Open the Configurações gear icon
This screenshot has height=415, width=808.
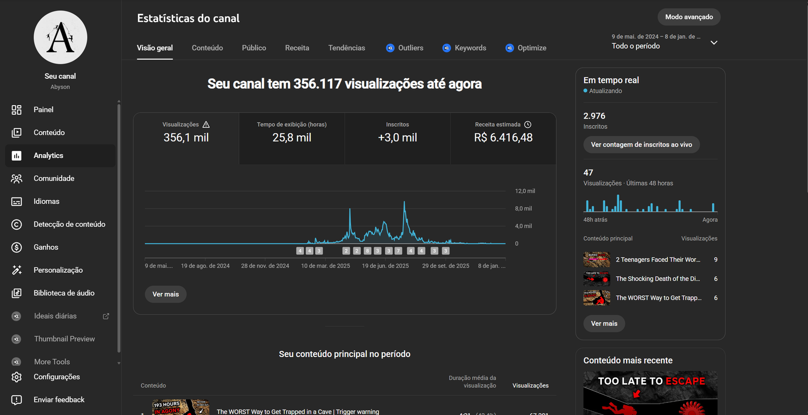[17, 377]
